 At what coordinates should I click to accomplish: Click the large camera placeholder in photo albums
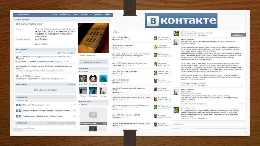coord(93,115)
